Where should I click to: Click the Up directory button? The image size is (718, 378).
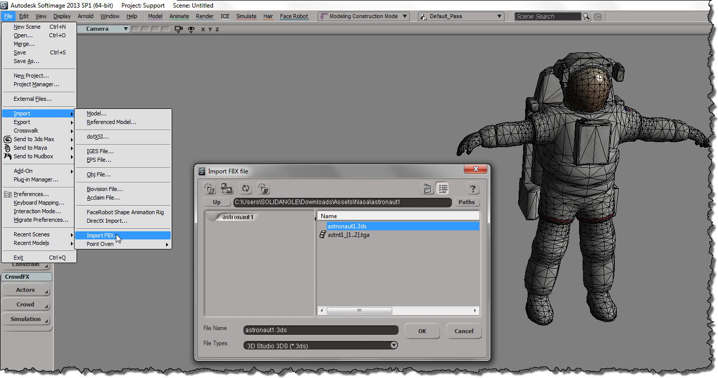coord(217,202)
